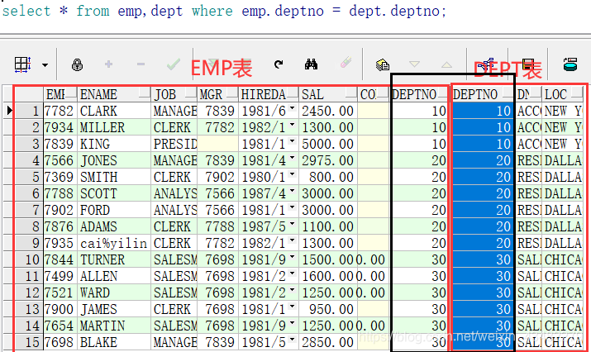This screenshot has width=591, height=352.
Task: Click the cell containing ALLEN
Action: click(114, 276)
